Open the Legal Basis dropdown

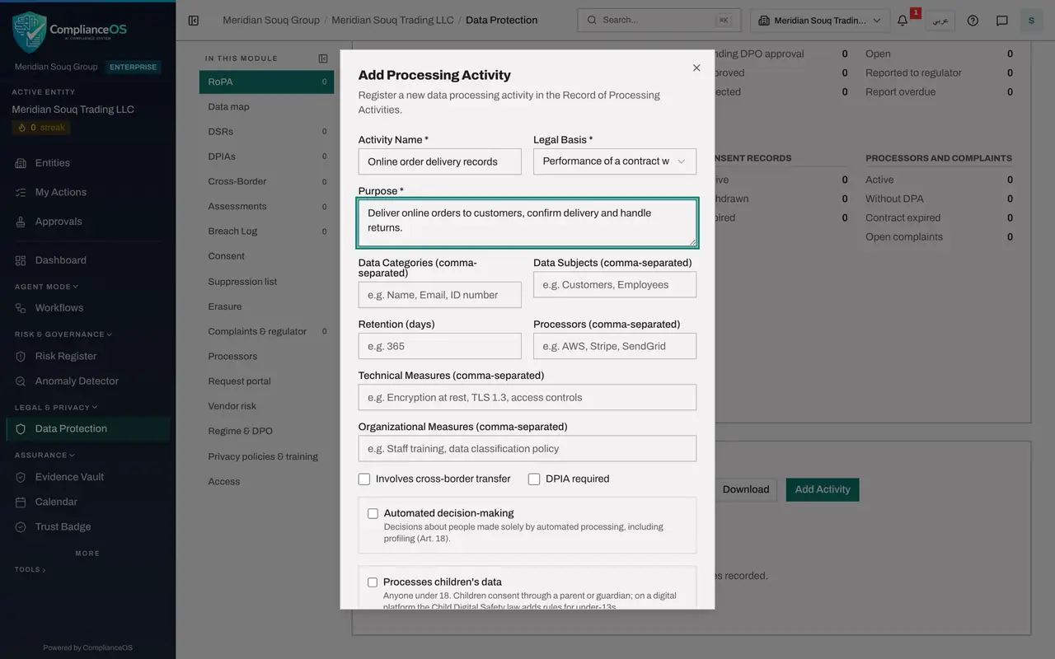tap(615, 161)
